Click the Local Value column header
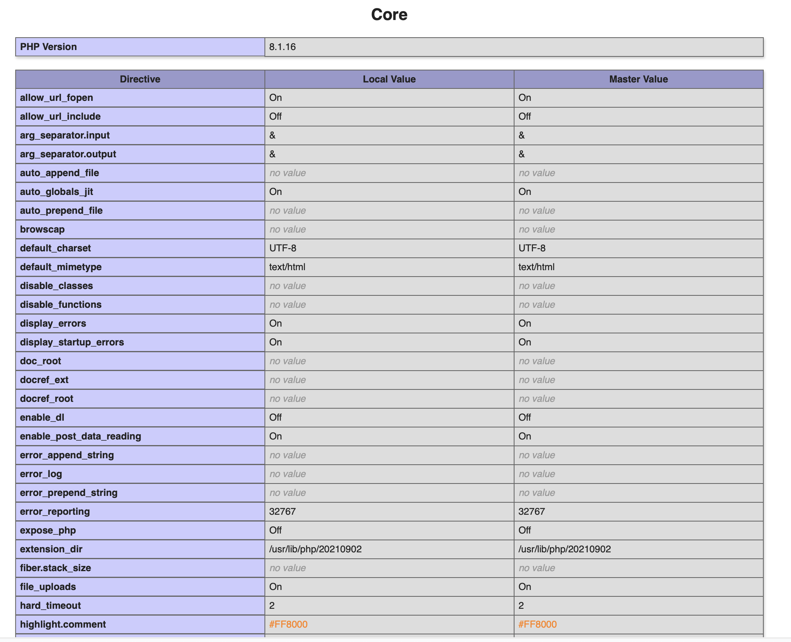Image resolution: width=791 pixels, height=642 pixels. (389, 79)
